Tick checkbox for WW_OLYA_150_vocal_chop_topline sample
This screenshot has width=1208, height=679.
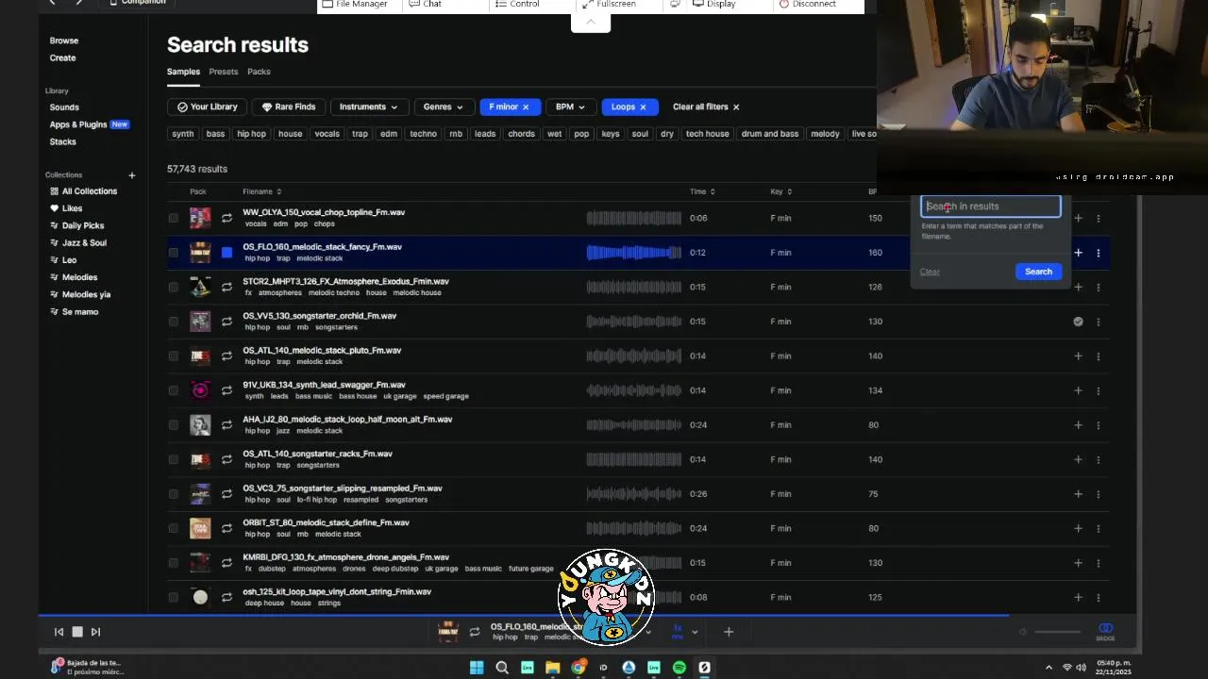[174, 218]
